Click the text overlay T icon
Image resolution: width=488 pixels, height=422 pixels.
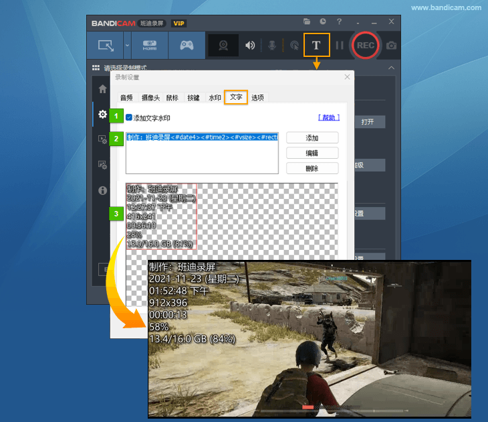pyautogui.click(x=316, y=46)
